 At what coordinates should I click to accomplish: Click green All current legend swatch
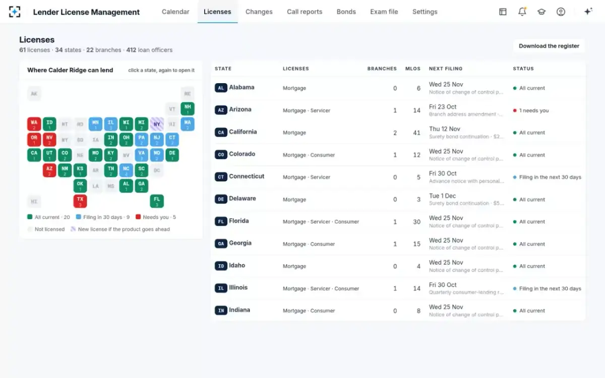30,217
